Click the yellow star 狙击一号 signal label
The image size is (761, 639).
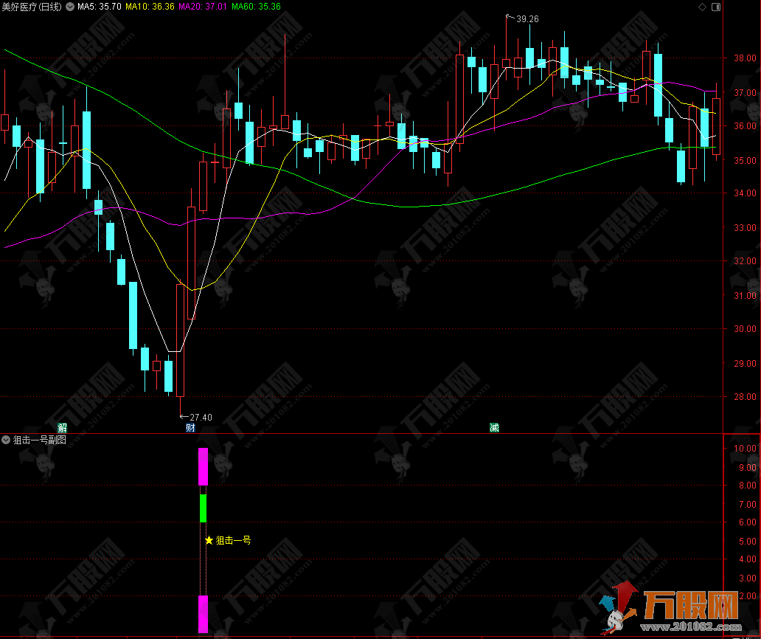coord(228,540)
